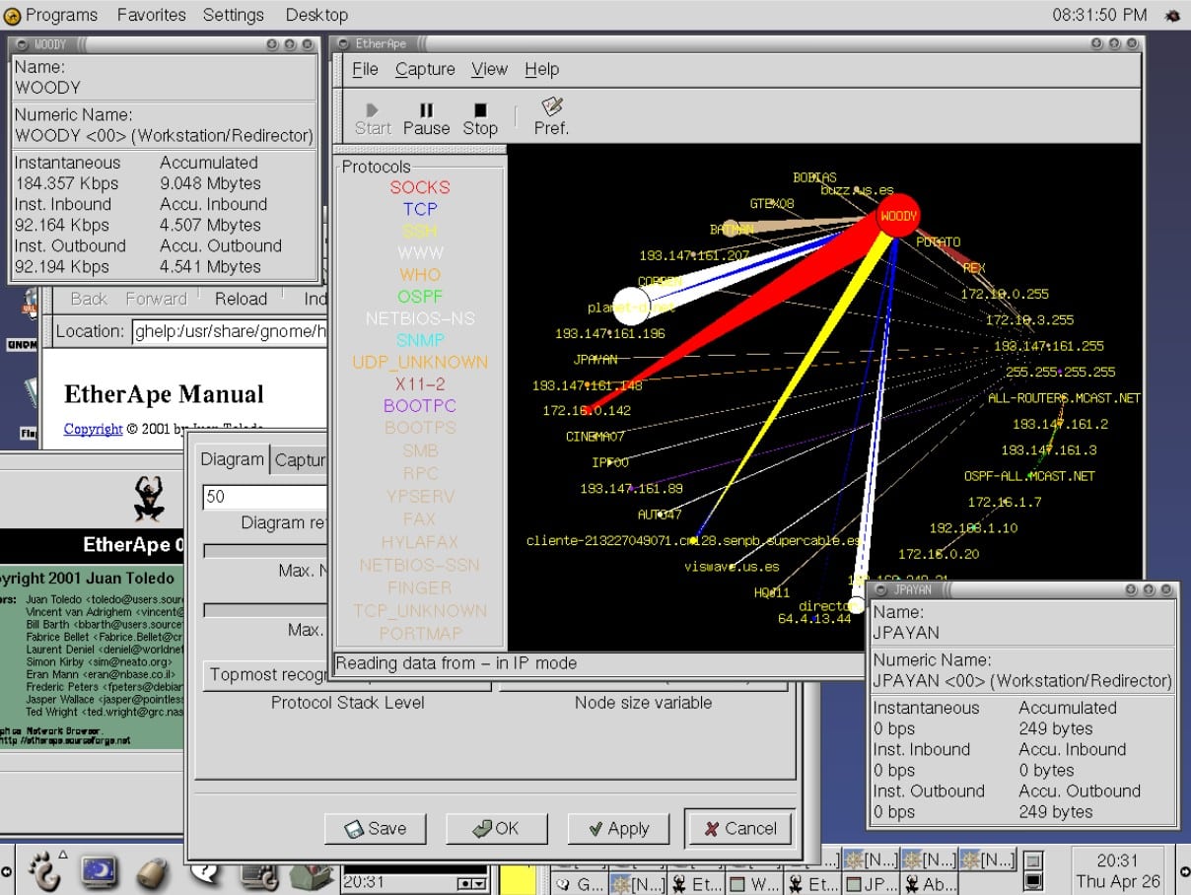Click the red WOODY node circle
The height and width of the screenshot is (895, 1191).
coord(897,215)
